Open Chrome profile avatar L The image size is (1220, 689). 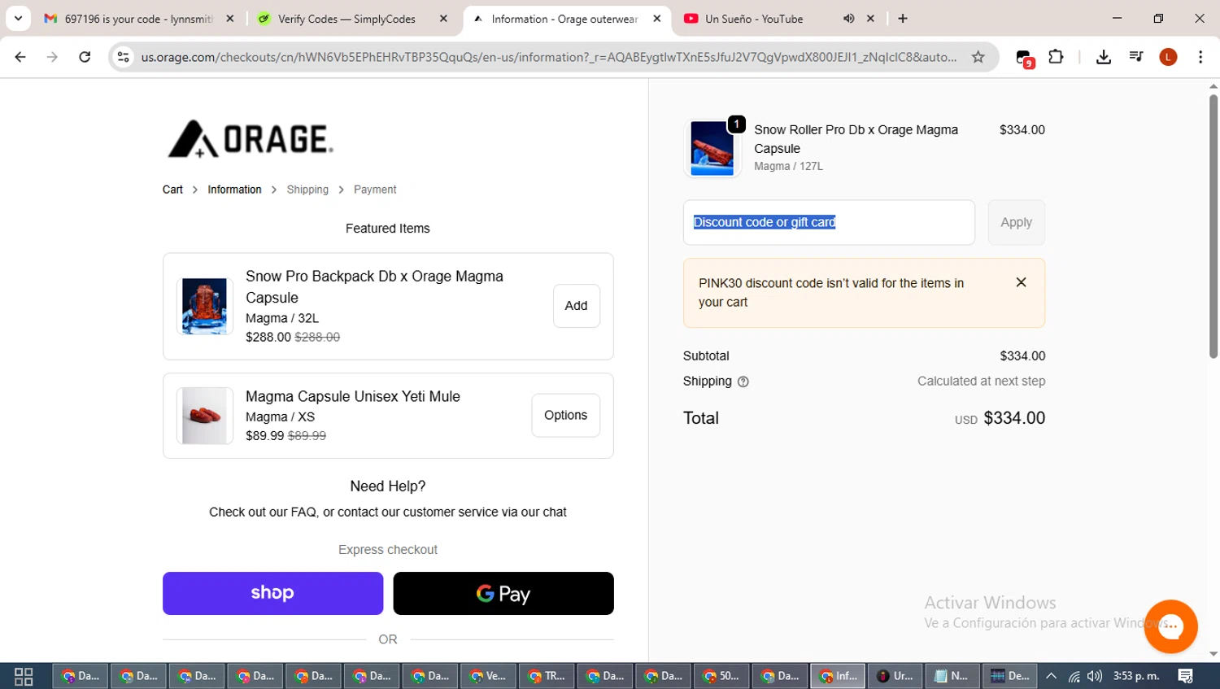(1168, 57)
